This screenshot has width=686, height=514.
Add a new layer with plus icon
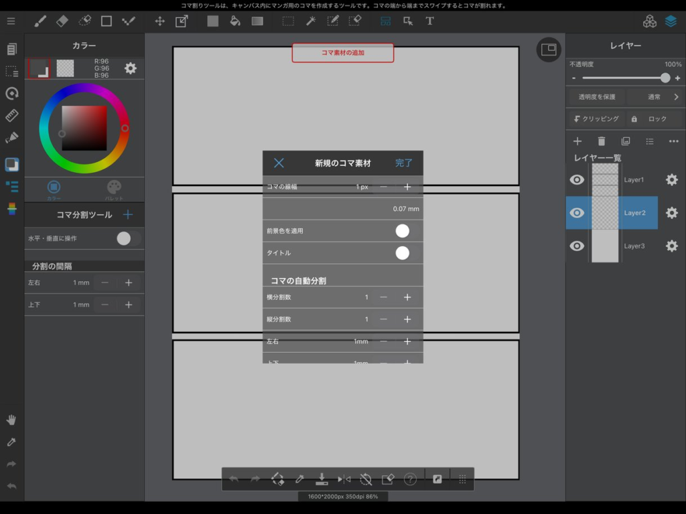(577, 141)
